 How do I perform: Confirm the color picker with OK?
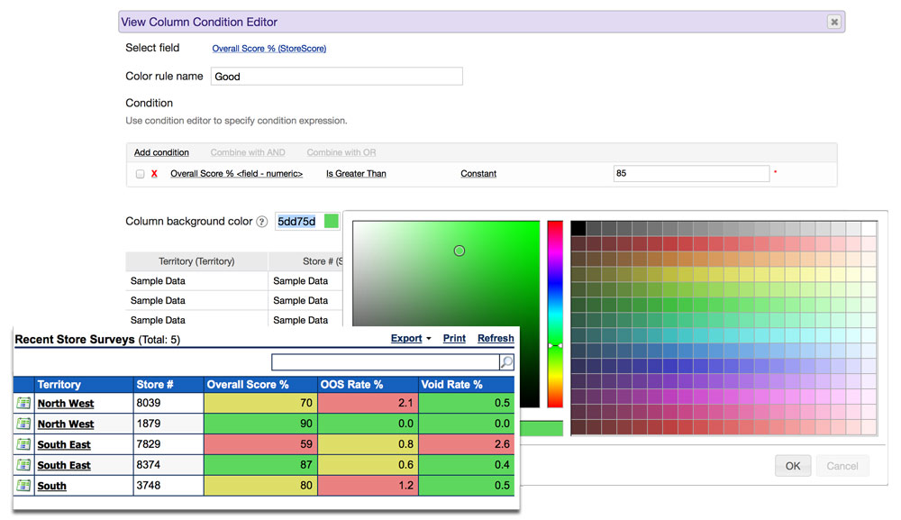[792, 465]
